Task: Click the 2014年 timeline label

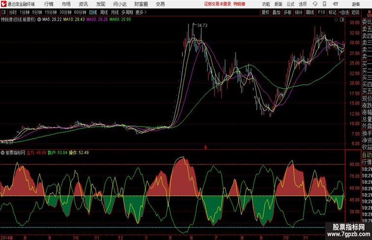Action: (7, 238)
